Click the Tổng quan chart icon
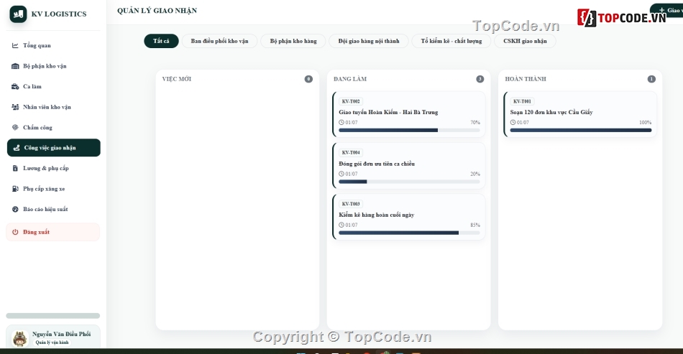This screenshot has width=683, height=354. click(15, 45)
